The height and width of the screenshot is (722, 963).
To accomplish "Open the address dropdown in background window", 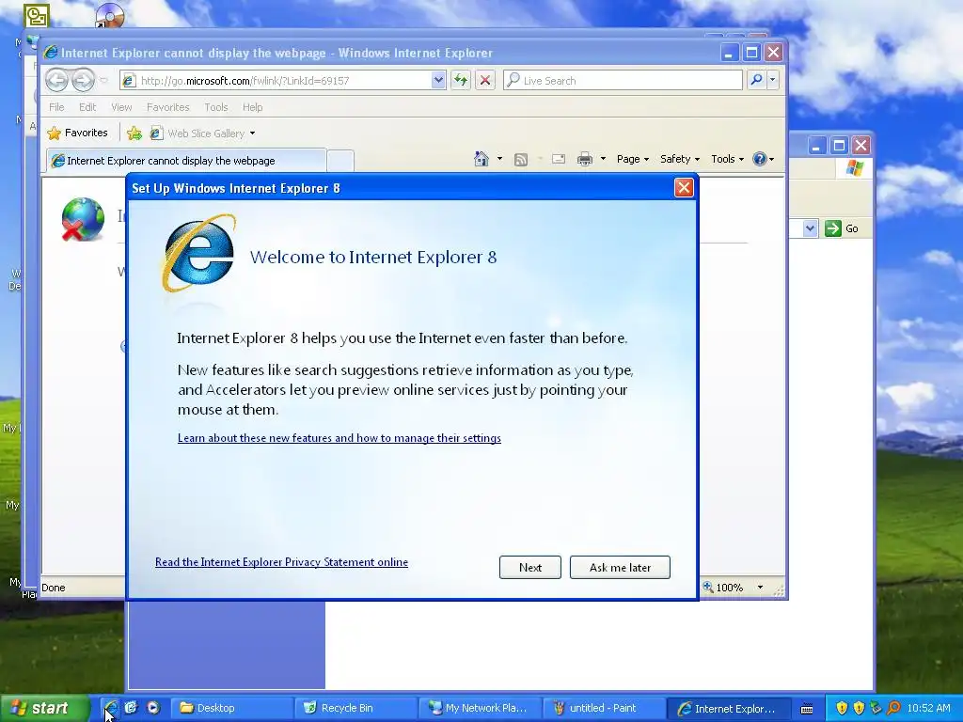I will (x=810, y=228).
